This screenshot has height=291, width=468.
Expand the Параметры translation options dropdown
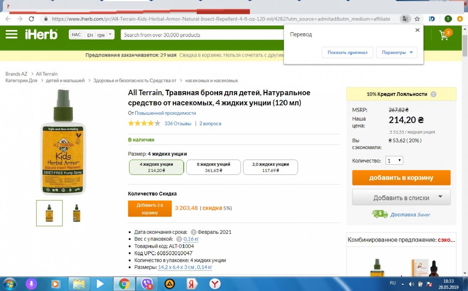[x=396, y=52]
